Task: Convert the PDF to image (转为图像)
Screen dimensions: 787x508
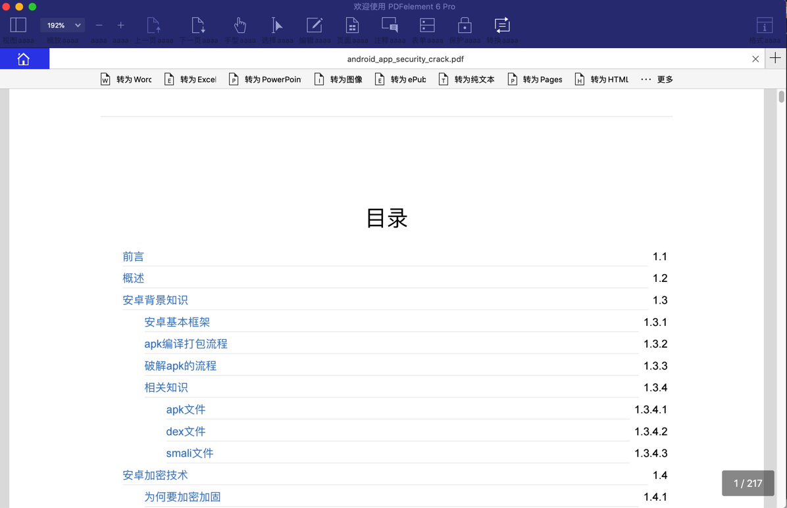Action: (338, 80)
